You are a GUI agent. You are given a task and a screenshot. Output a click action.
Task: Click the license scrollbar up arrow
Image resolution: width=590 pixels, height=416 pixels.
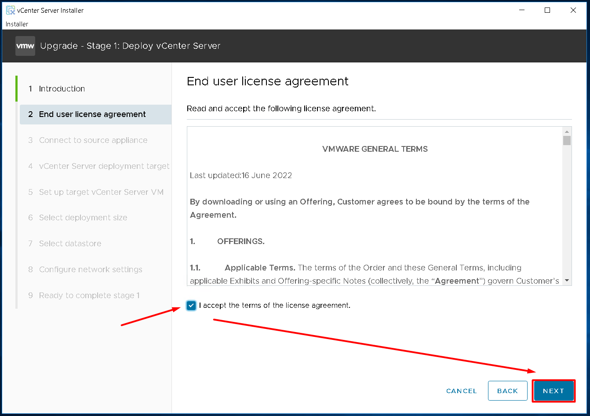(x=567, y=131)
